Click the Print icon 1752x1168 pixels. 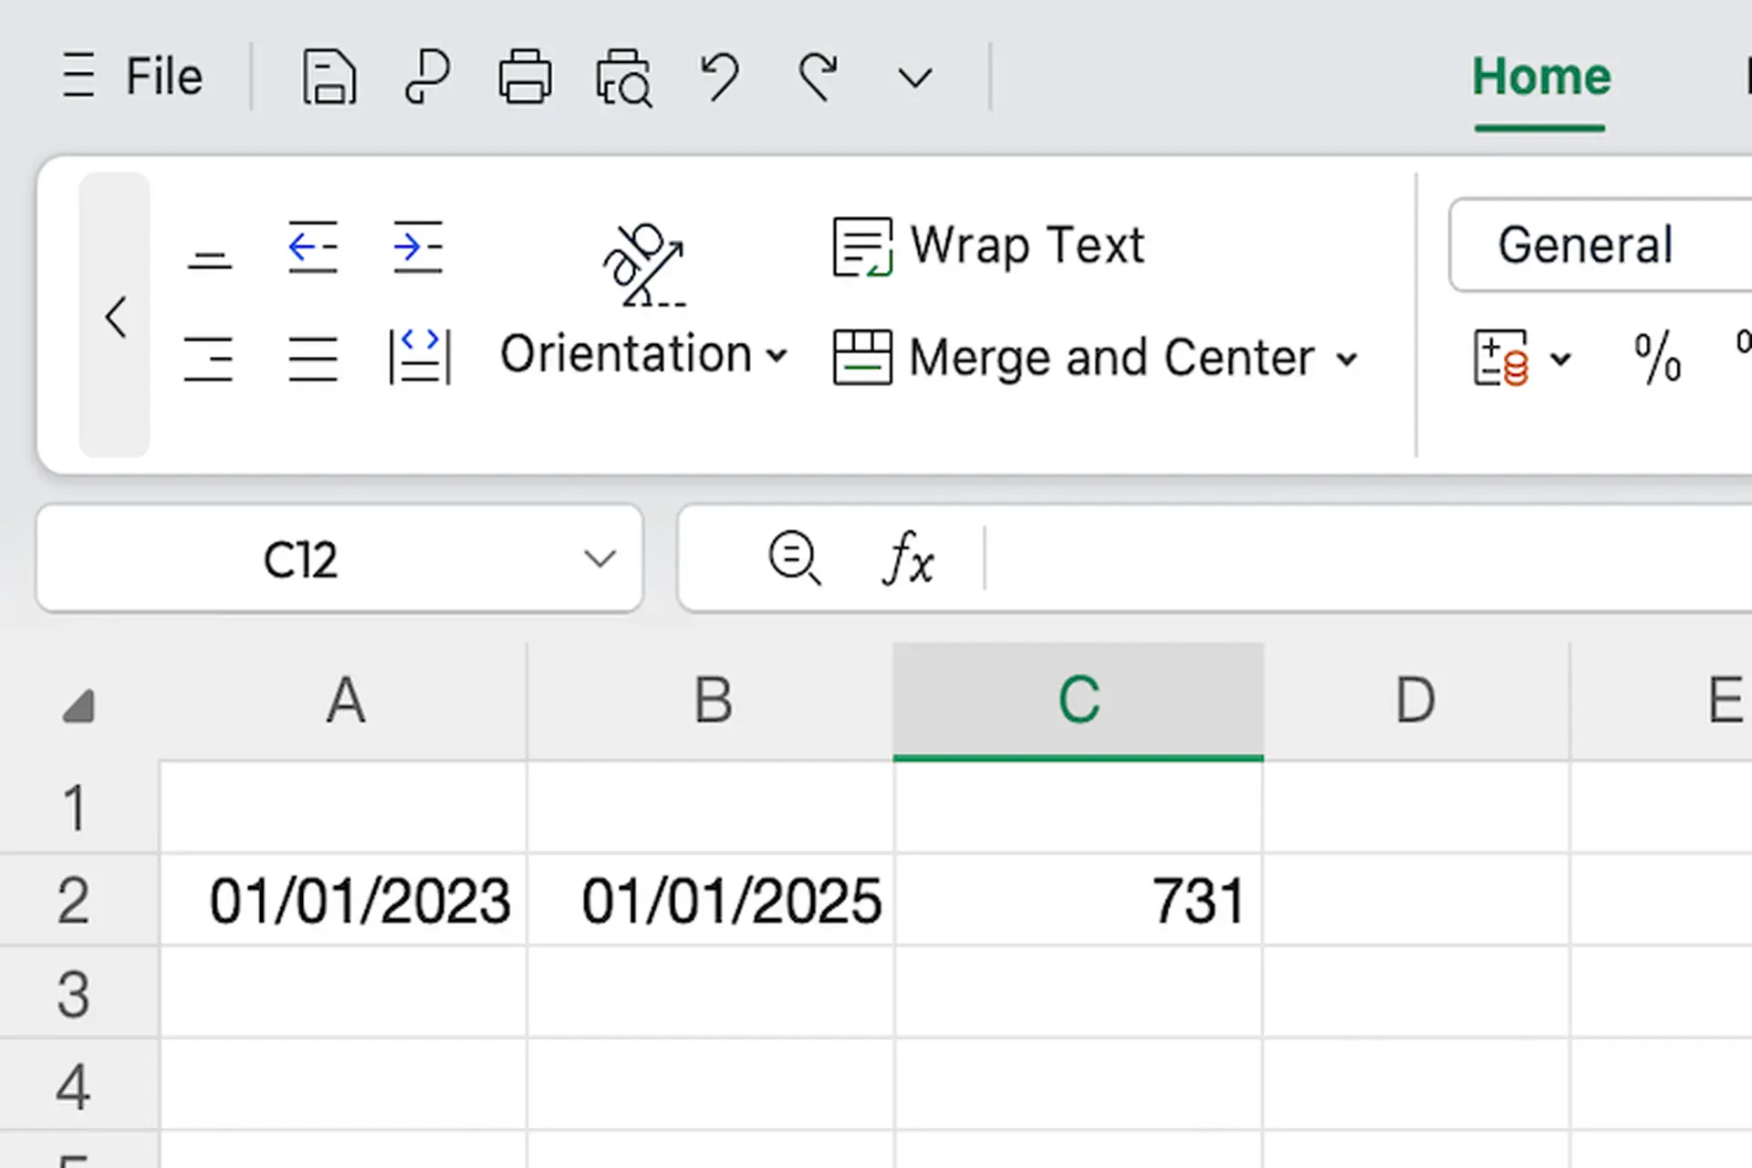pyautogui.click(x=525, y=78)
